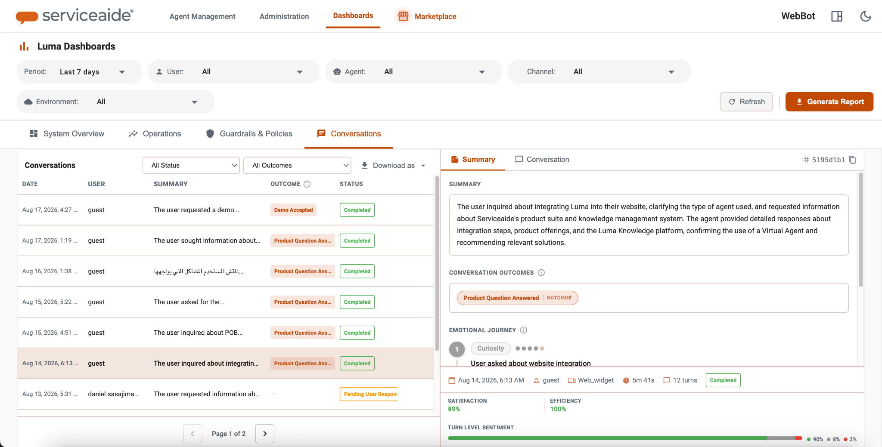Click the Conversation tab speech bubble icon
882x447 pixels.
tap(519, 160)
